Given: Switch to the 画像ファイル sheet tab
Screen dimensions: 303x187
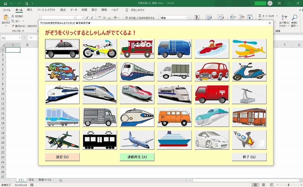Looking at the screenshot, I should click(x=45, y=180).
